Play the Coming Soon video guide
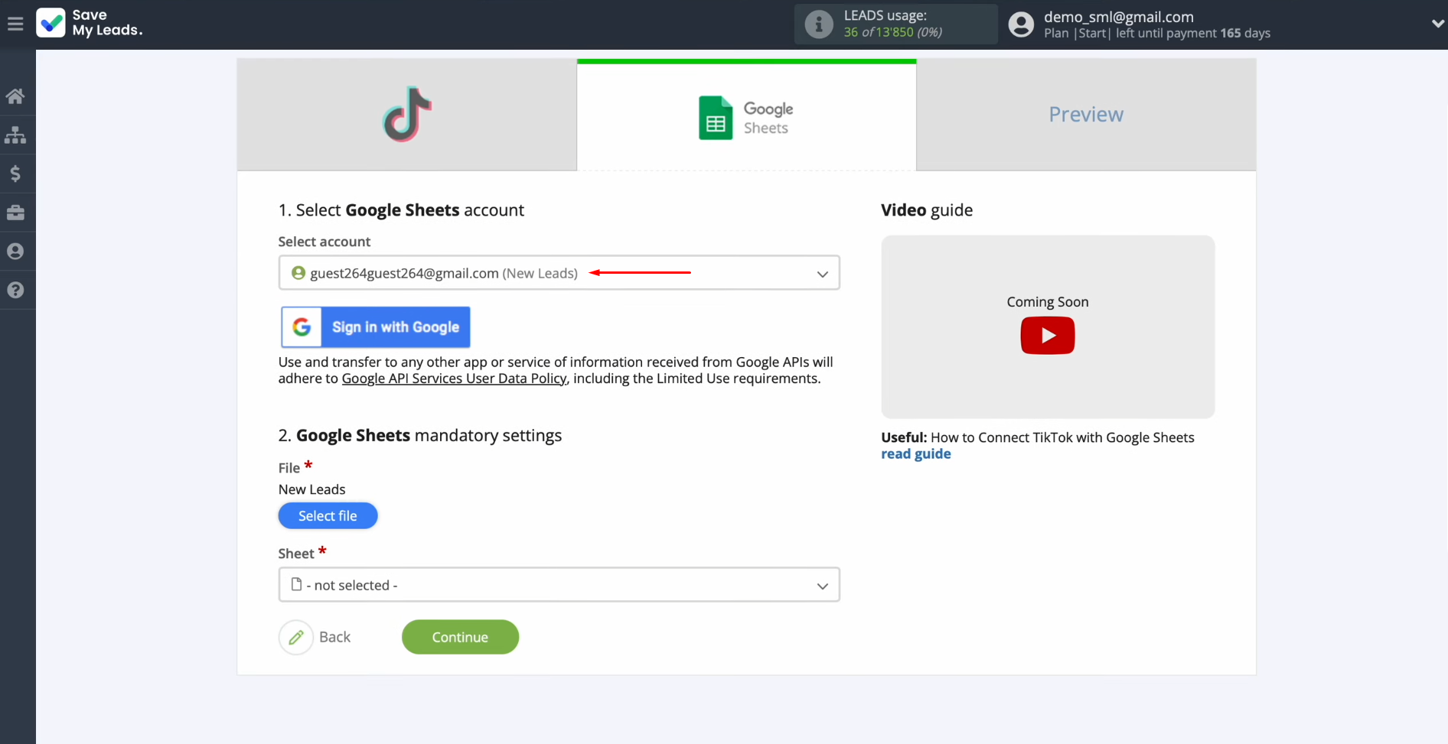 coord(1047,336)
